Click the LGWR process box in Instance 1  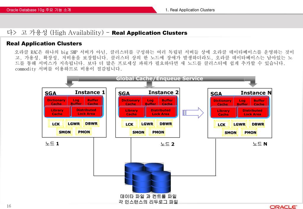(74, 123)
